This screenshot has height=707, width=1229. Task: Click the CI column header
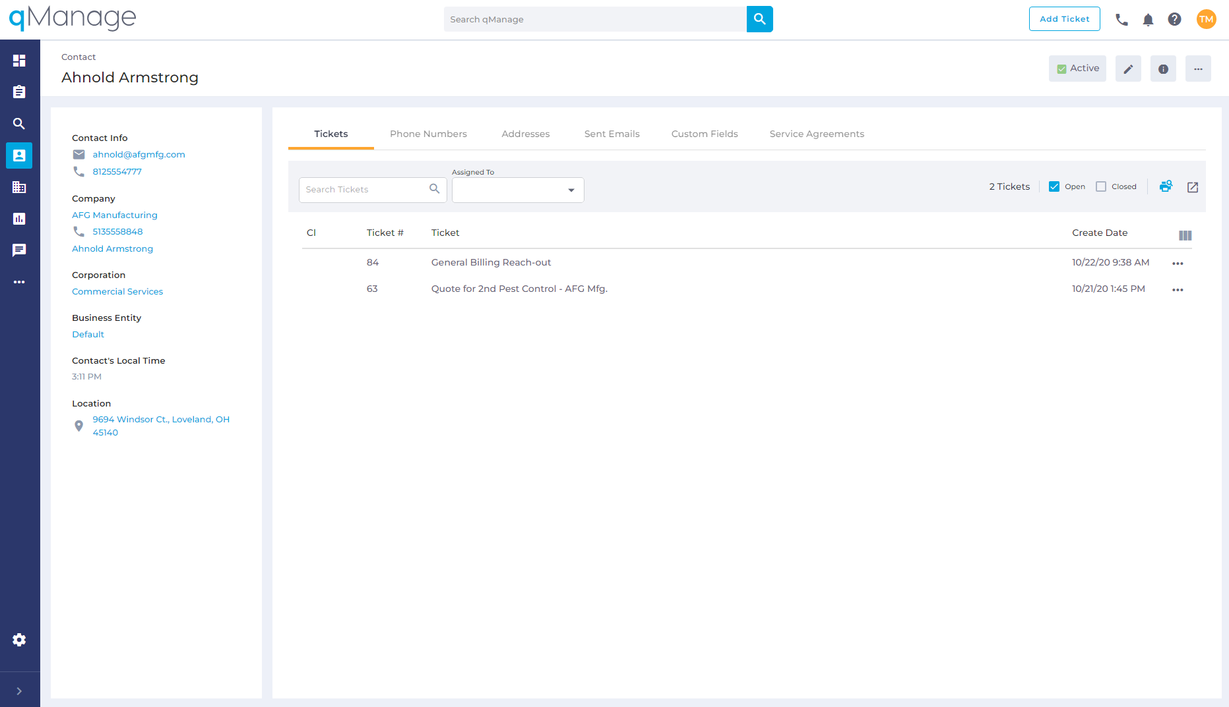point(311,233)
